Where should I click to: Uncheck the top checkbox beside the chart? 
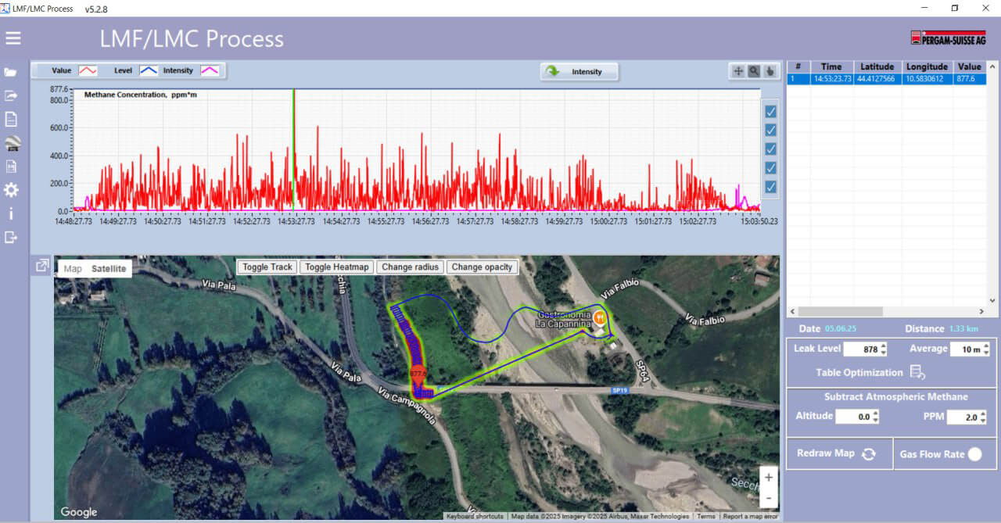[770, 111]
